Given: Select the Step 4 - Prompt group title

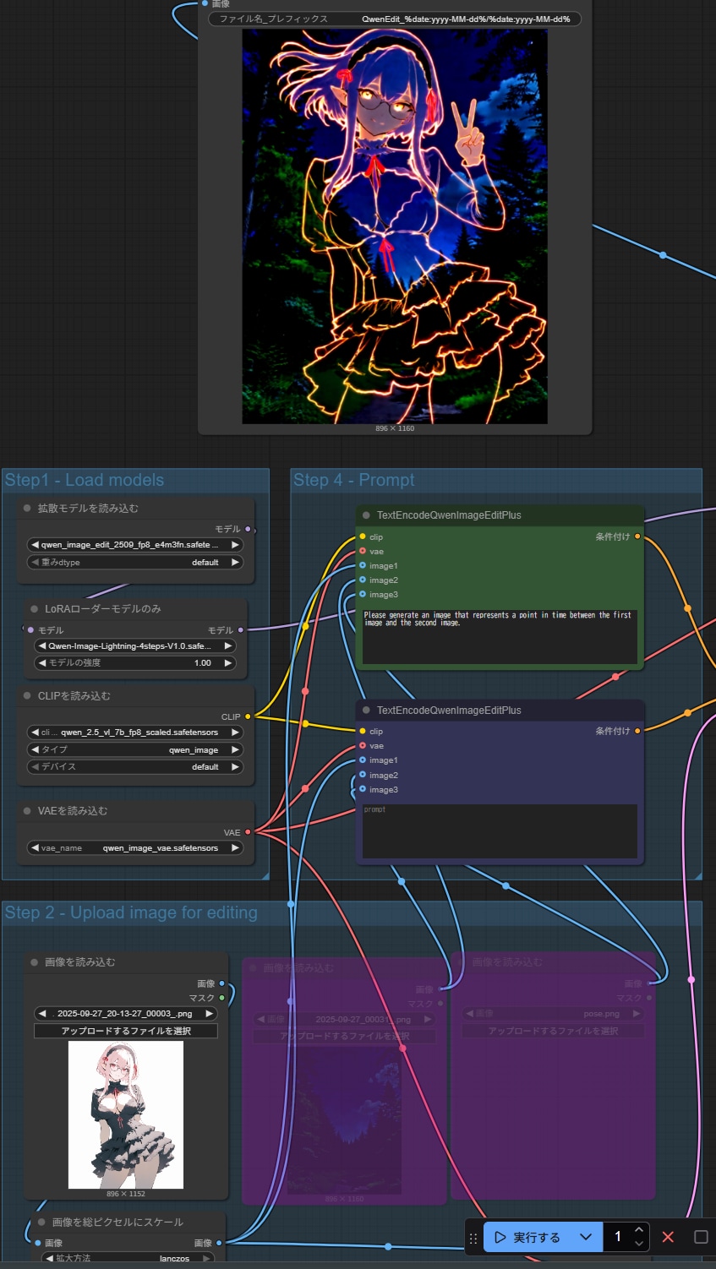Looking at the screenshot, I should tap(353, 480).
